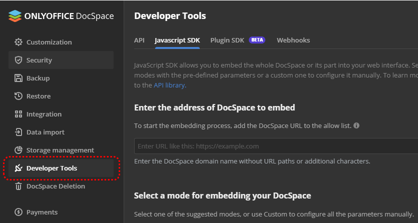Image resolution: width=418 pixels, height=223 pixels.
Task: Go to Security settings
Action: (61, 60)
